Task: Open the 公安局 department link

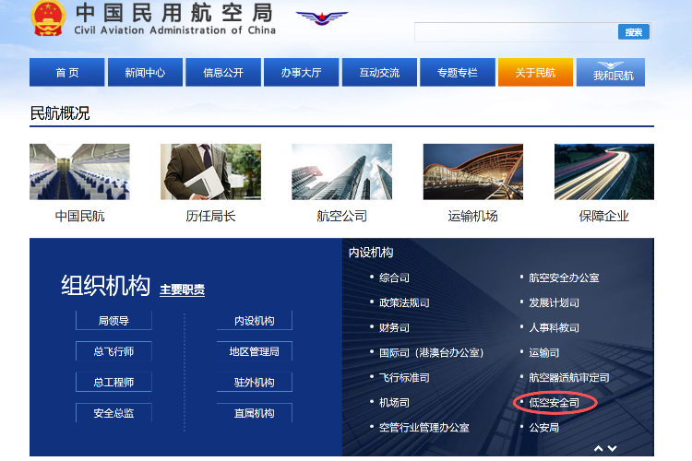Action: tap(544, 428)
